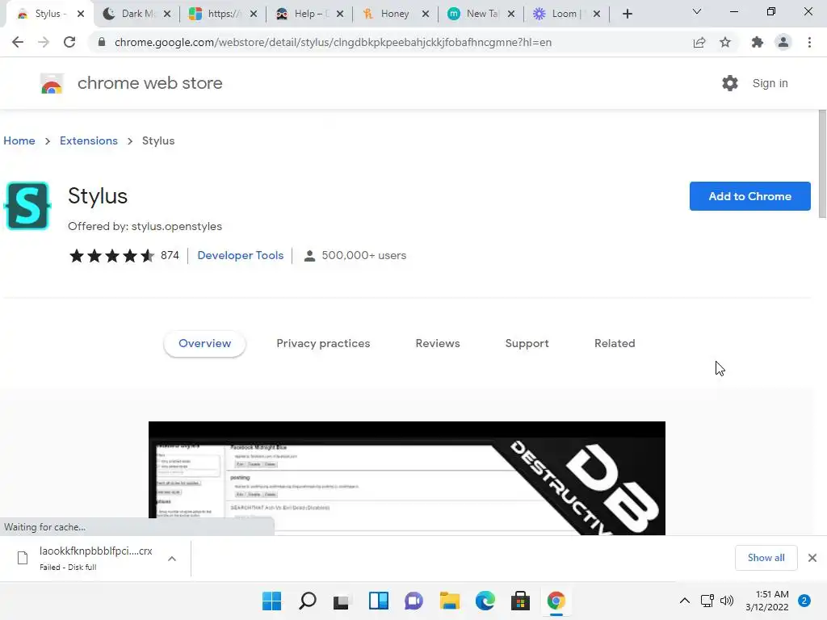This screenshot has height=620, width=827.
Task: Open Windows Start menu
Action: pos(272,601)
